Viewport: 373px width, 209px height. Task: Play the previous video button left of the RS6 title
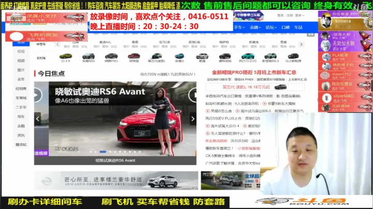pos(38,95)
